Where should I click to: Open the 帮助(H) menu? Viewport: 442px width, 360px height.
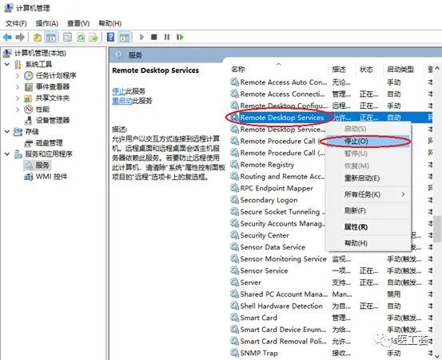tap(110, 23)
